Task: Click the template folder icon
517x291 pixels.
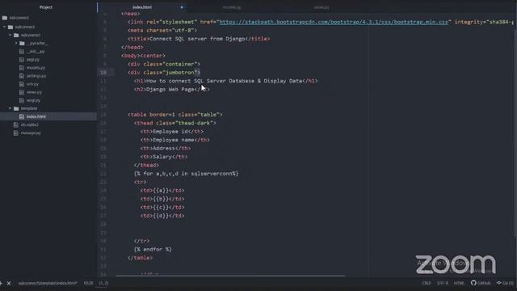Action: pos(16,108)
